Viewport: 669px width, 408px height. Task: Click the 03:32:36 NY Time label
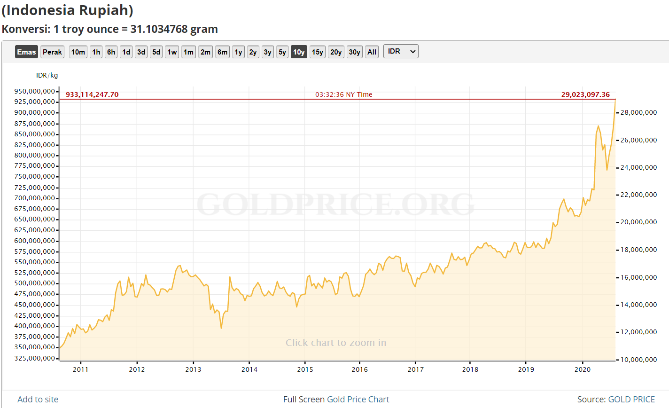point(343,94)
